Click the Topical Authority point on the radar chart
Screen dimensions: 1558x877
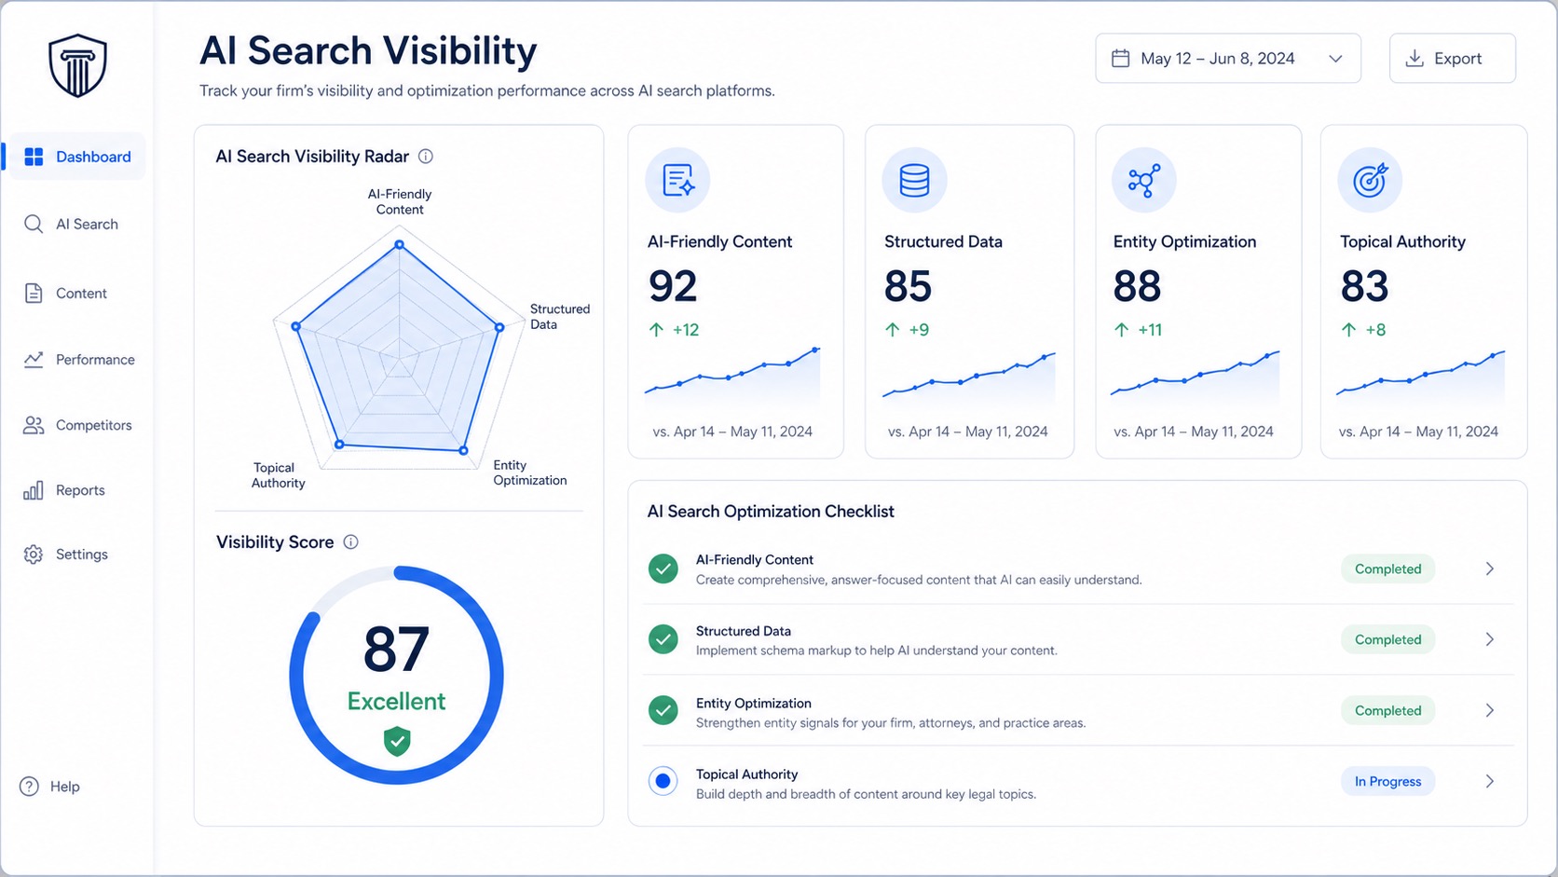[x=339, y=445]
